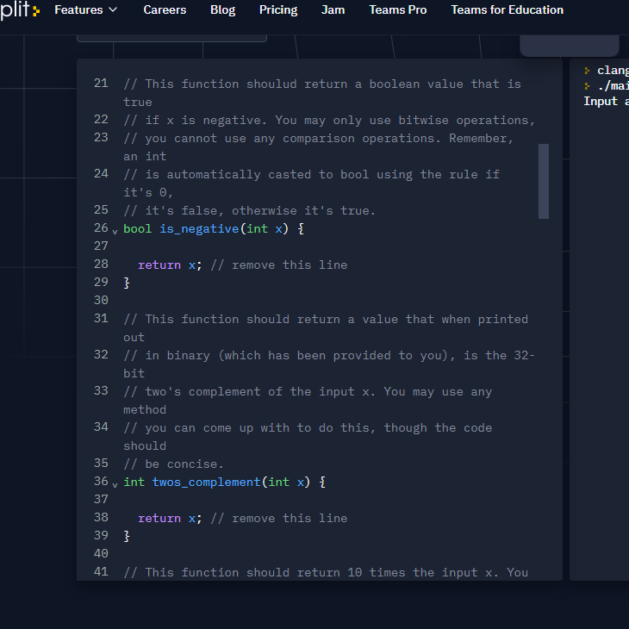Viewport: 629px width, 629px height.
Task: Click empty line 27 in the editor
Action: pyautogui.click(x=327, y=246)
